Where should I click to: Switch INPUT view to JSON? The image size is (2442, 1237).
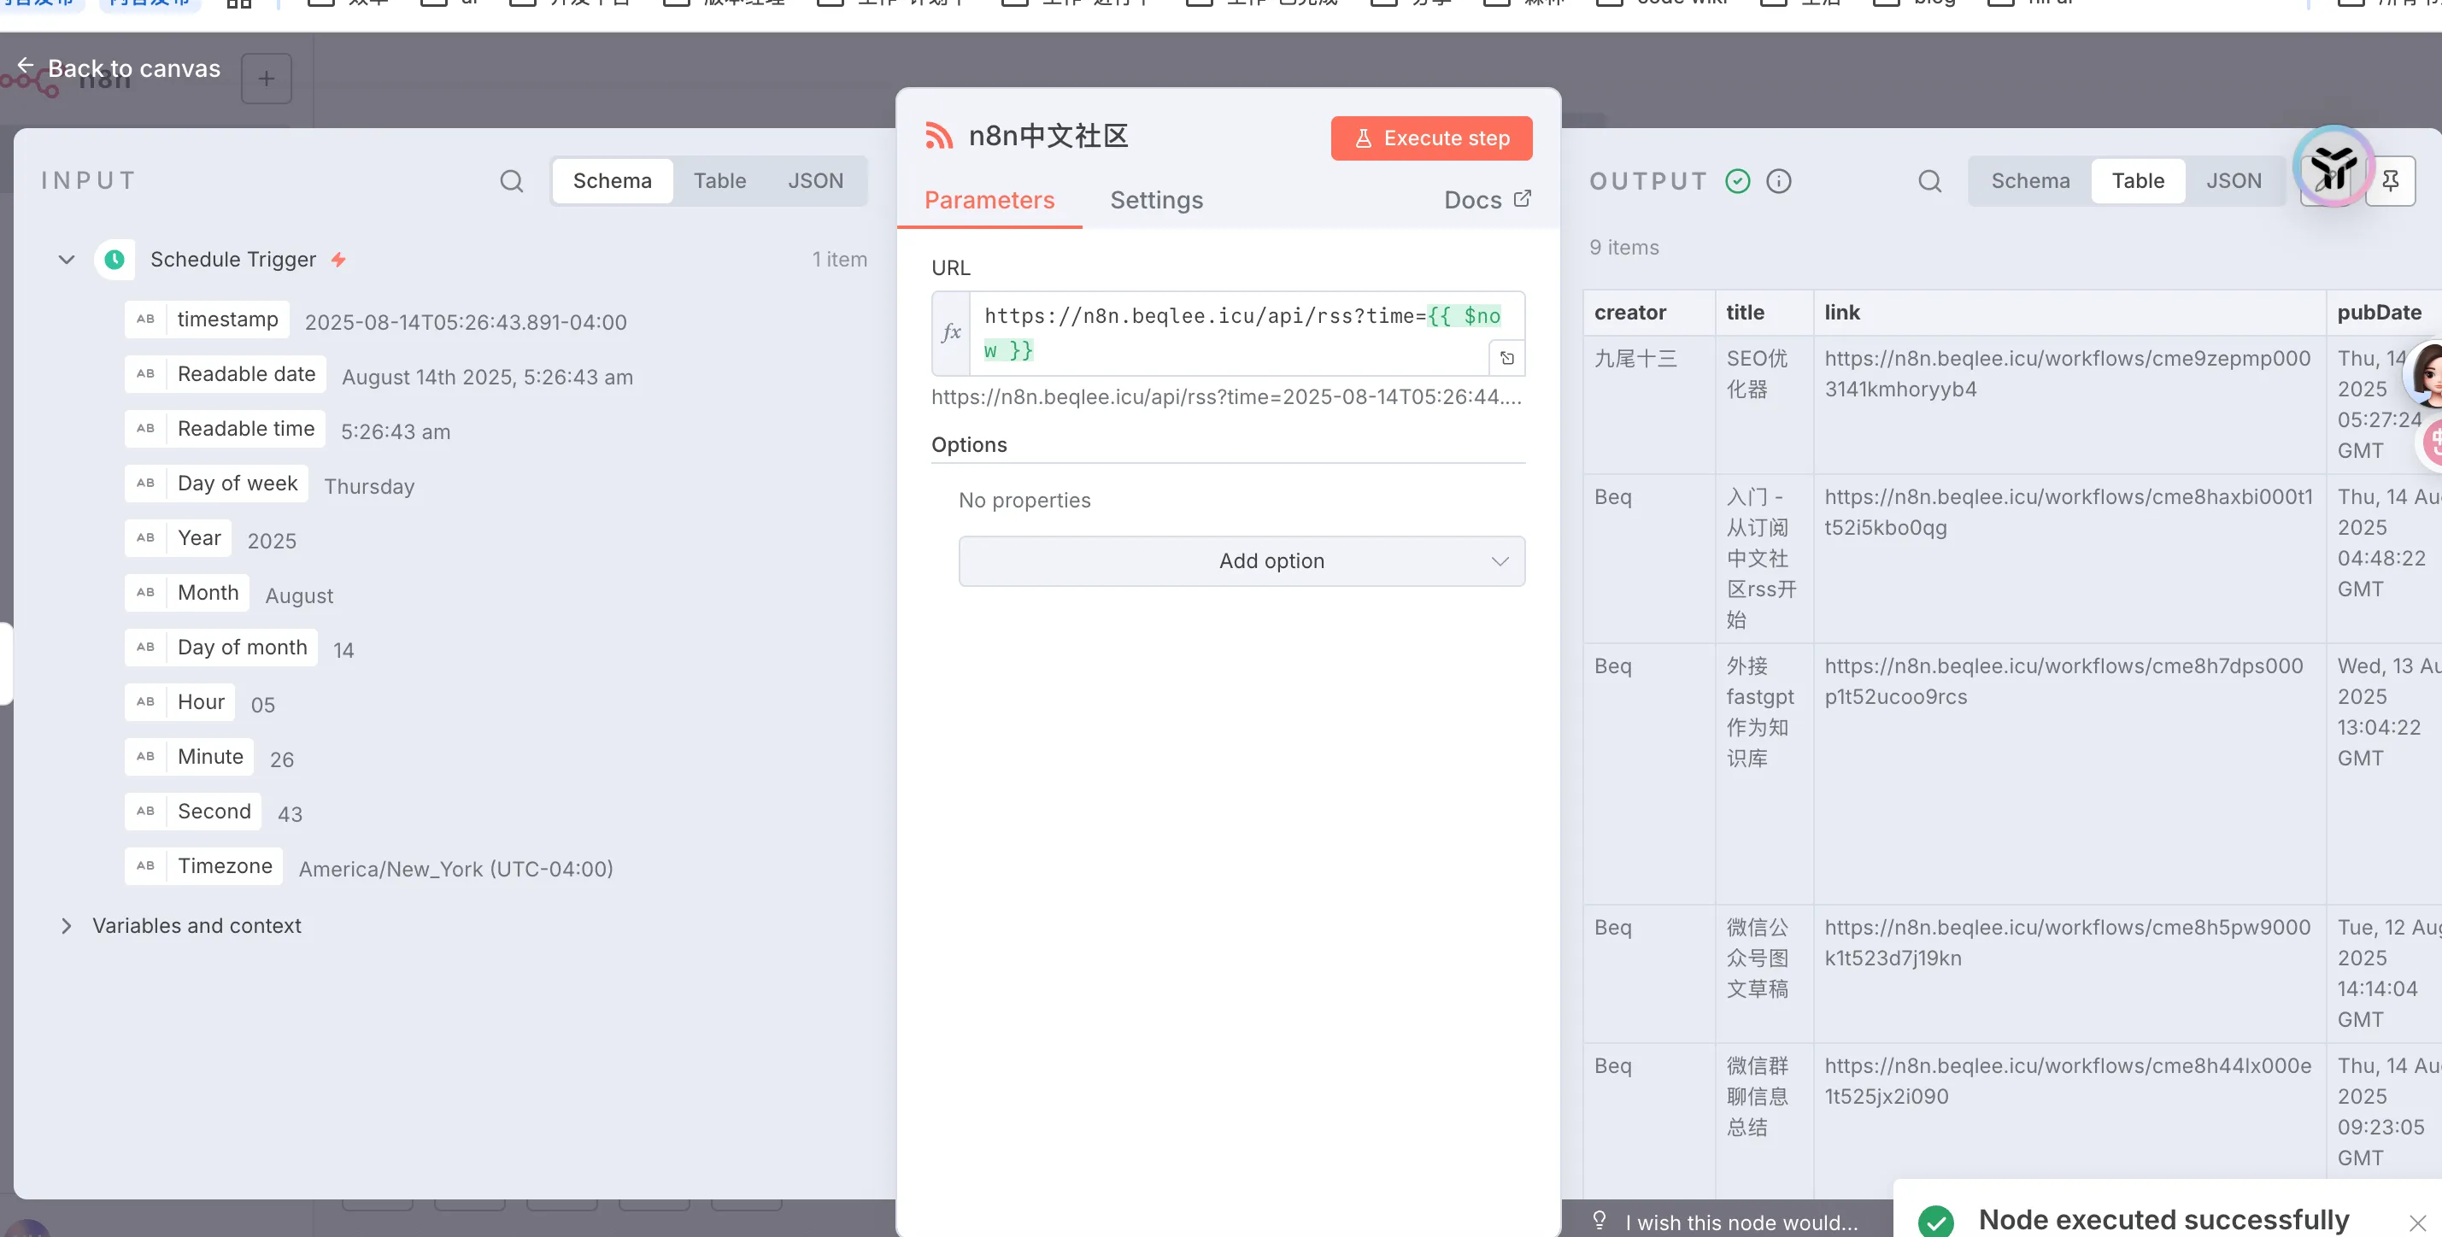click(815, 181)
